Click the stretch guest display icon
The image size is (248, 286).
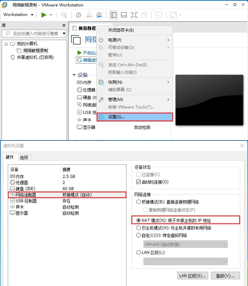pos(173,15)
